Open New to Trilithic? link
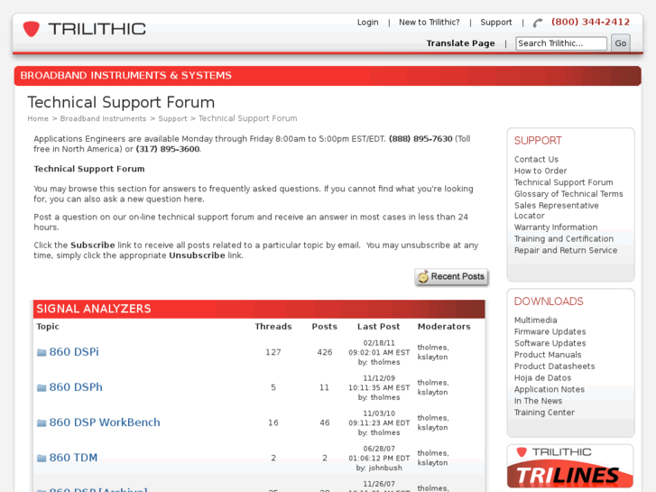Screen dimensions: 656x492 coord(430,23)
